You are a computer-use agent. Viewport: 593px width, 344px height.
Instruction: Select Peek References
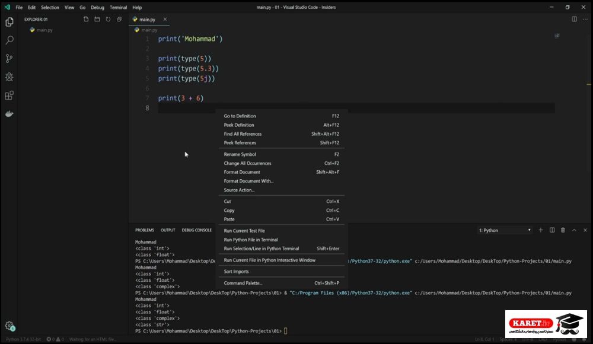tap(281, 143)
